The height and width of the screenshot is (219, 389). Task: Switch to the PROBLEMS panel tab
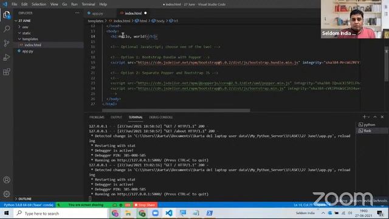click(97, 117)
